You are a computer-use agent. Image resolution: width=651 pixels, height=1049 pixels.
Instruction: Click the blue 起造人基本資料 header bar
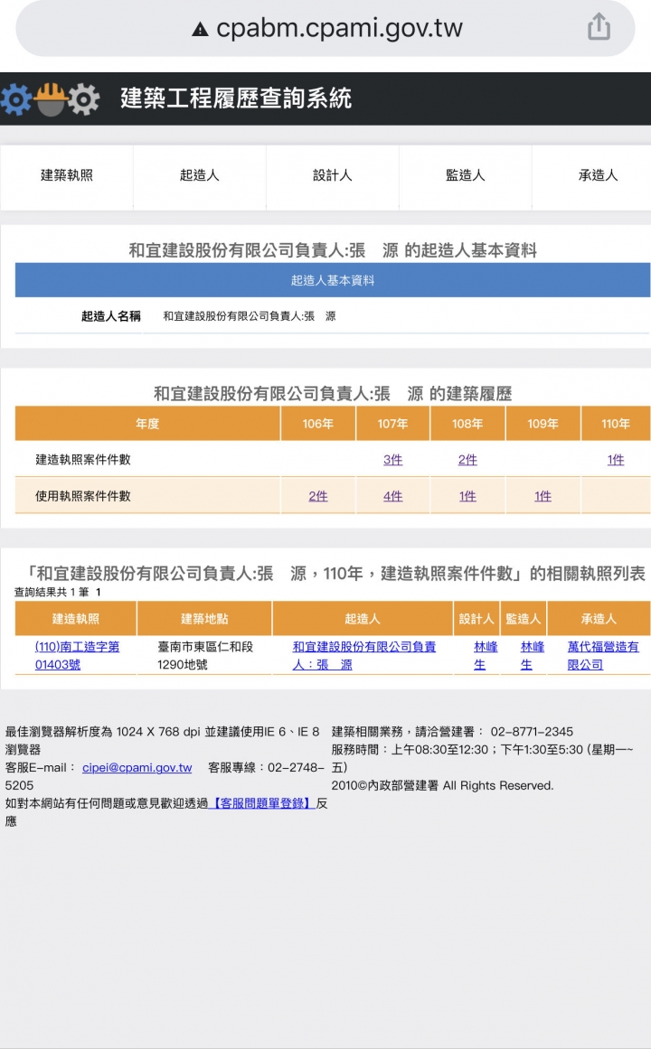[x=332, y=280]
